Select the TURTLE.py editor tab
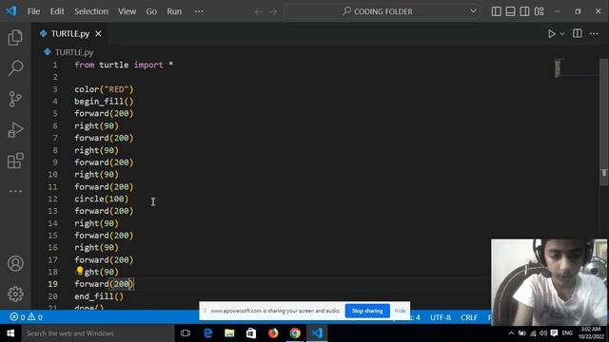Image resolution: width=609 pixels, height=342 pixels. tap(69, 34)
